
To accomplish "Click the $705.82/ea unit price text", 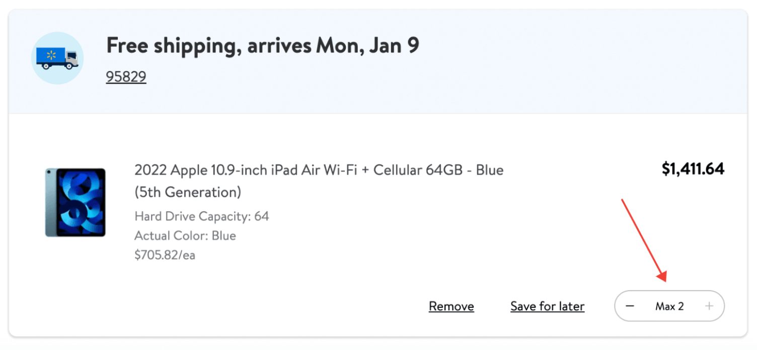I will (165, 255).
